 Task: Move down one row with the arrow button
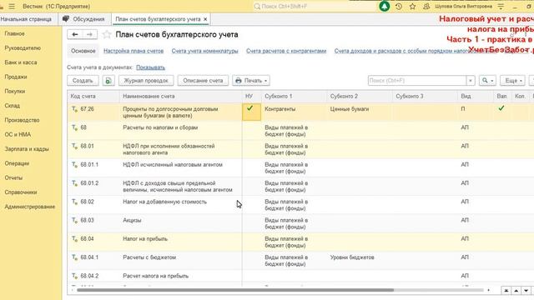click(x=526, y=291)
